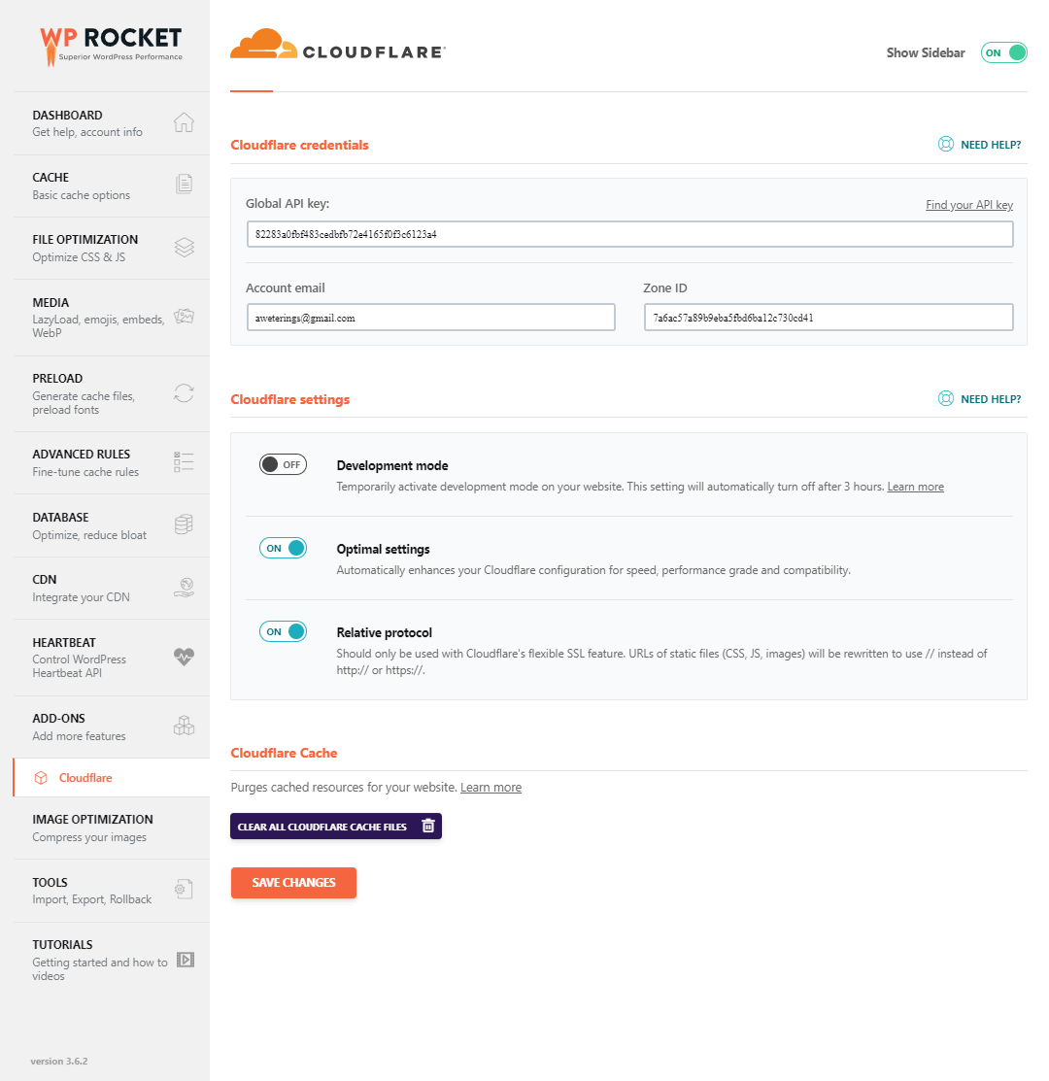The width and height of the screenshot is (1049, 1081).
Task: Go to Cache basic options
Action: pos(111,186)
